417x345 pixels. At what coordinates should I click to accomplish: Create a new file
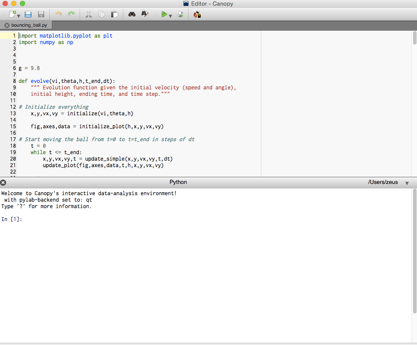coord(12,14)
